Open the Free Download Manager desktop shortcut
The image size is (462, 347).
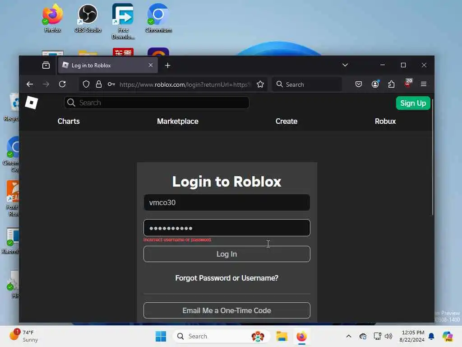pyautogui.click(x=123, y=21)
